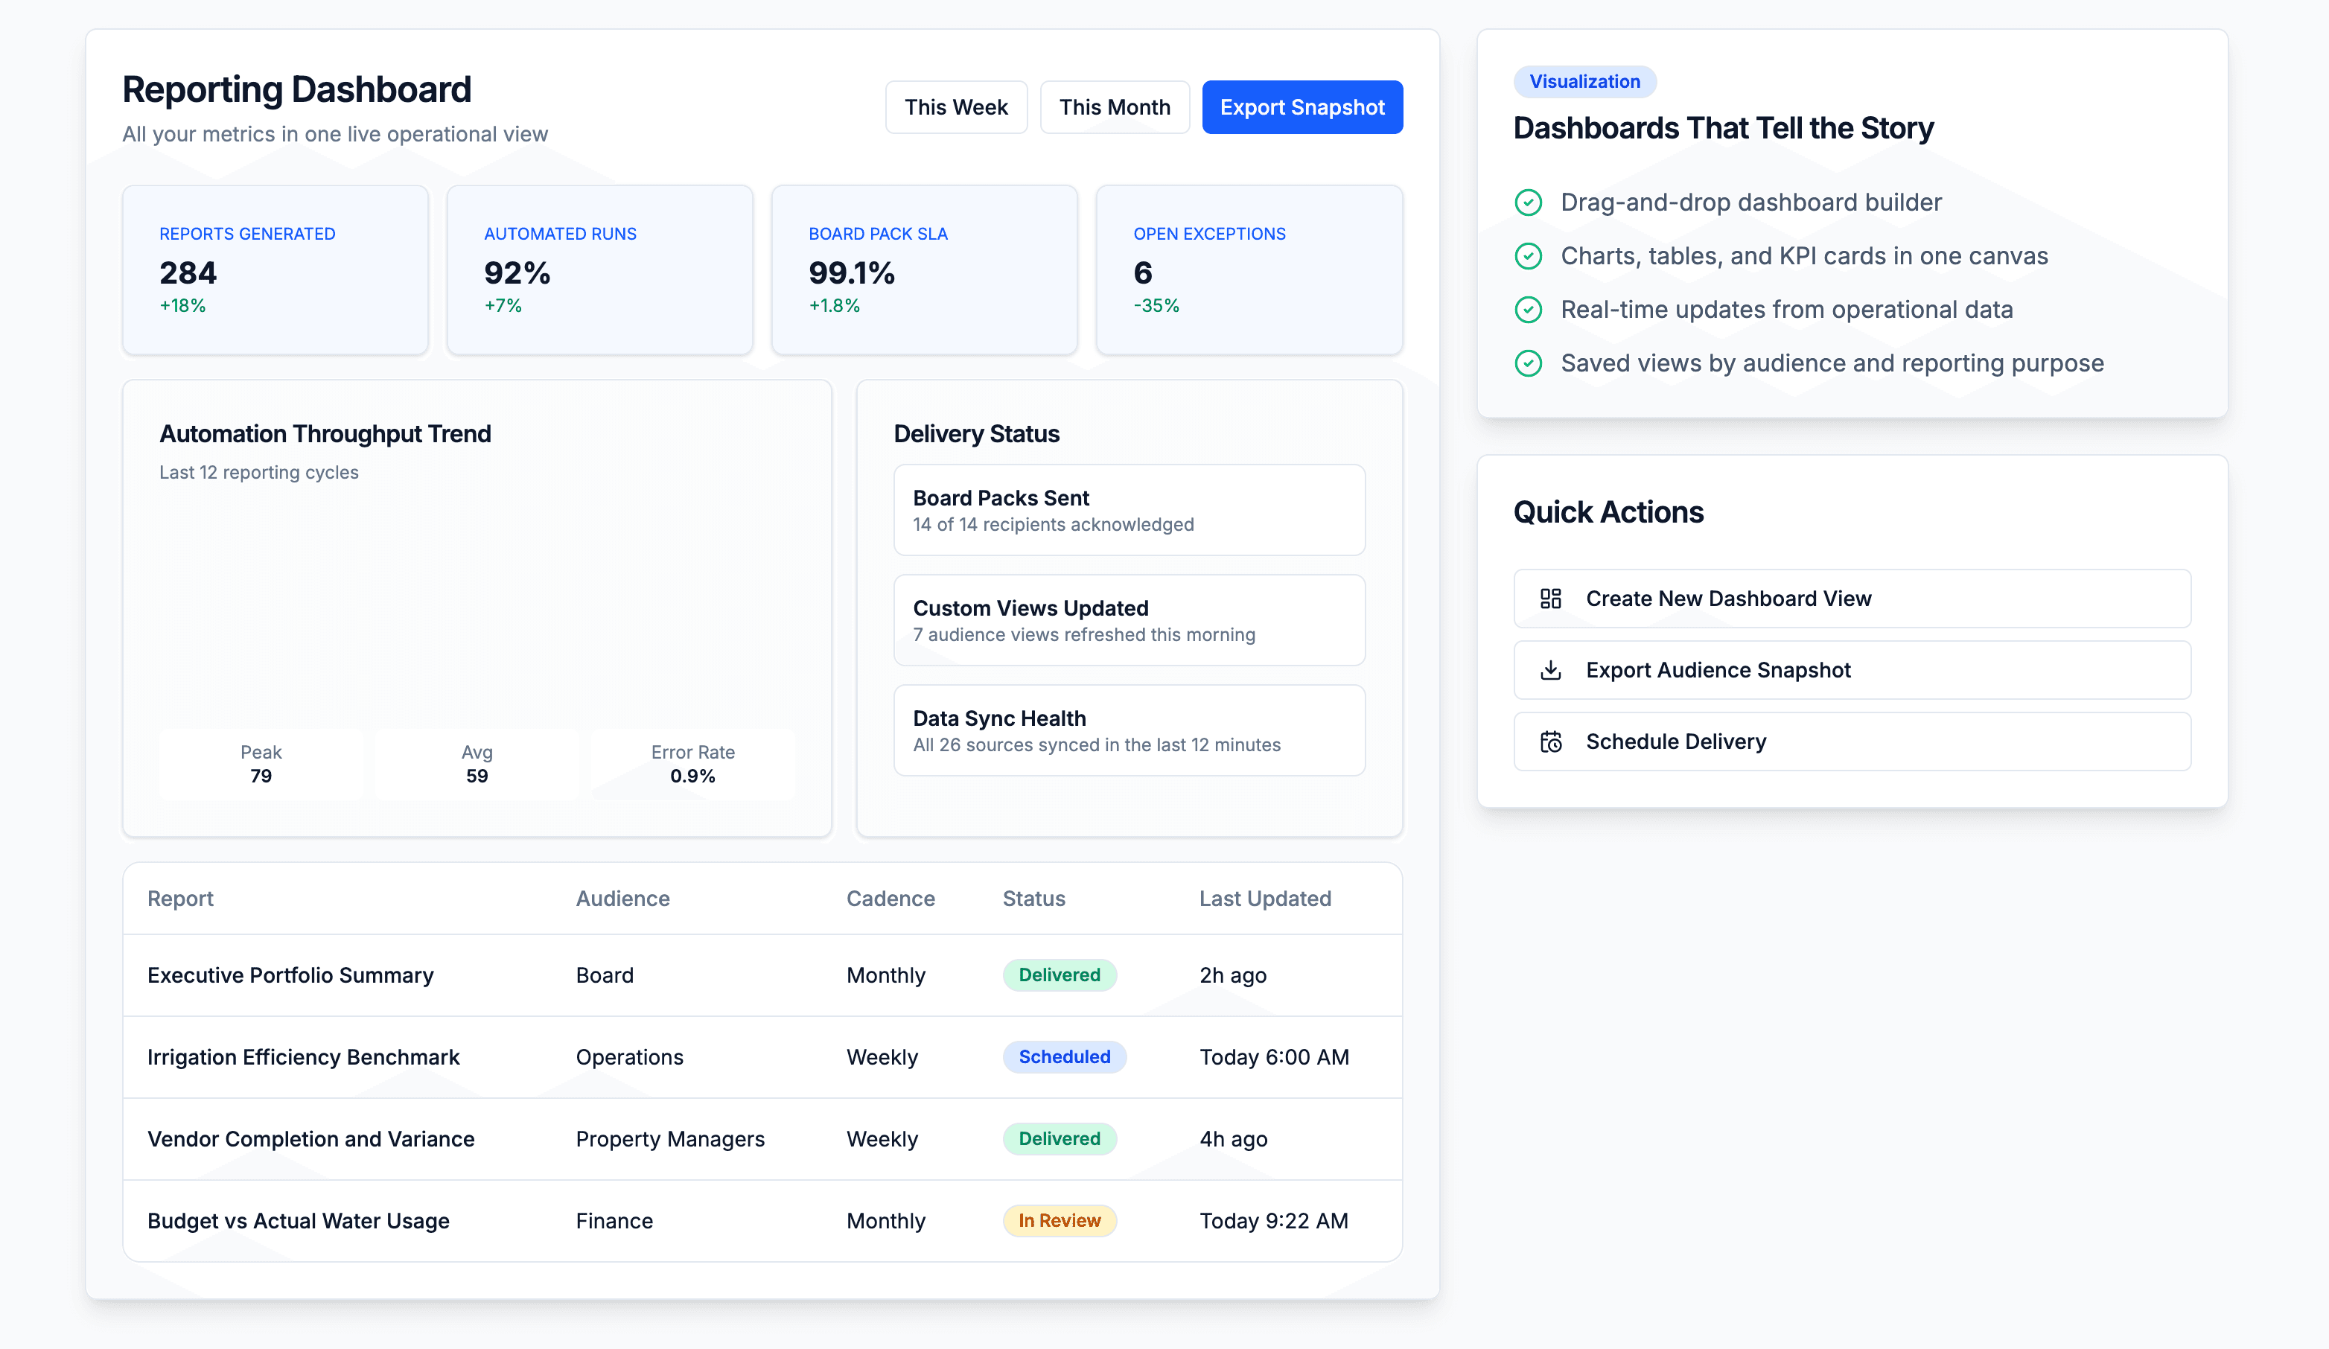Click the Export Snapshot button
The image size is (2329, 1349).
pyautogui.click(x=1302, y=106)
